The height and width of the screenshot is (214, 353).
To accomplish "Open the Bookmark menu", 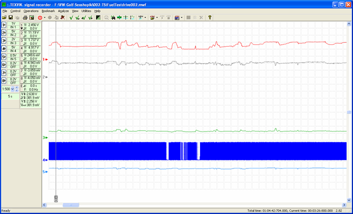I will tap(48, 11).
